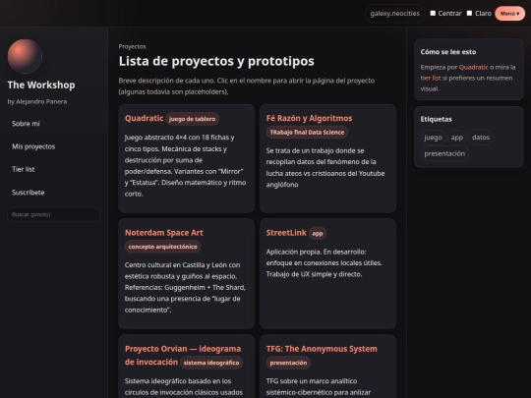Open Tier list in sidebar
Screen dimensions: 531x398
(x=23, y=169)
